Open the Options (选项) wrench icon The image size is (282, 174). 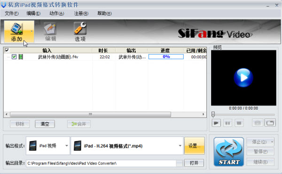coord(80,28)
